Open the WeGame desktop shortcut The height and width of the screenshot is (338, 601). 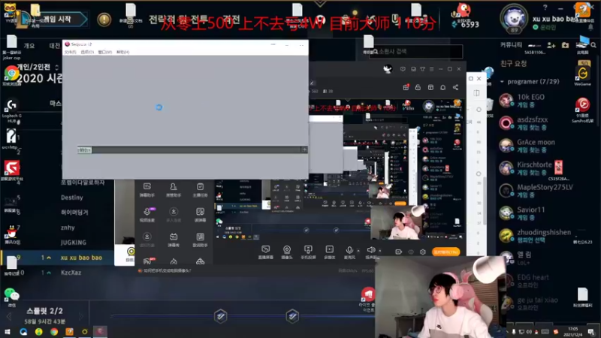582,74
